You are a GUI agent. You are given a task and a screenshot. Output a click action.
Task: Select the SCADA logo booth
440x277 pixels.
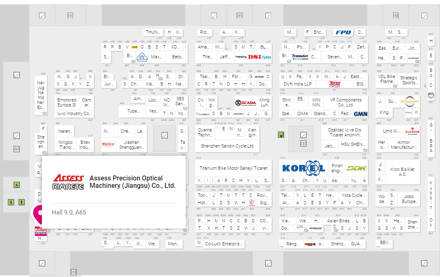[245, 103]
